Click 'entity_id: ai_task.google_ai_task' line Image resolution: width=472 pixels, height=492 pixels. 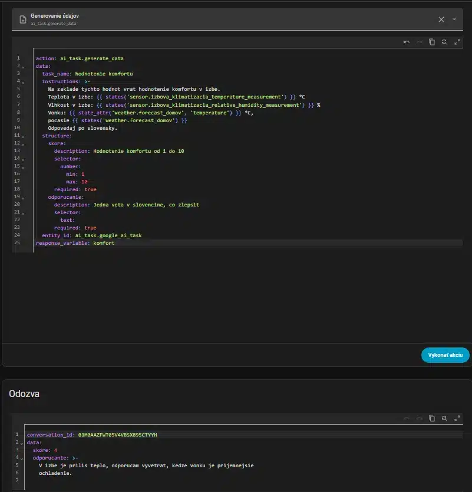[x=92, y=235]
